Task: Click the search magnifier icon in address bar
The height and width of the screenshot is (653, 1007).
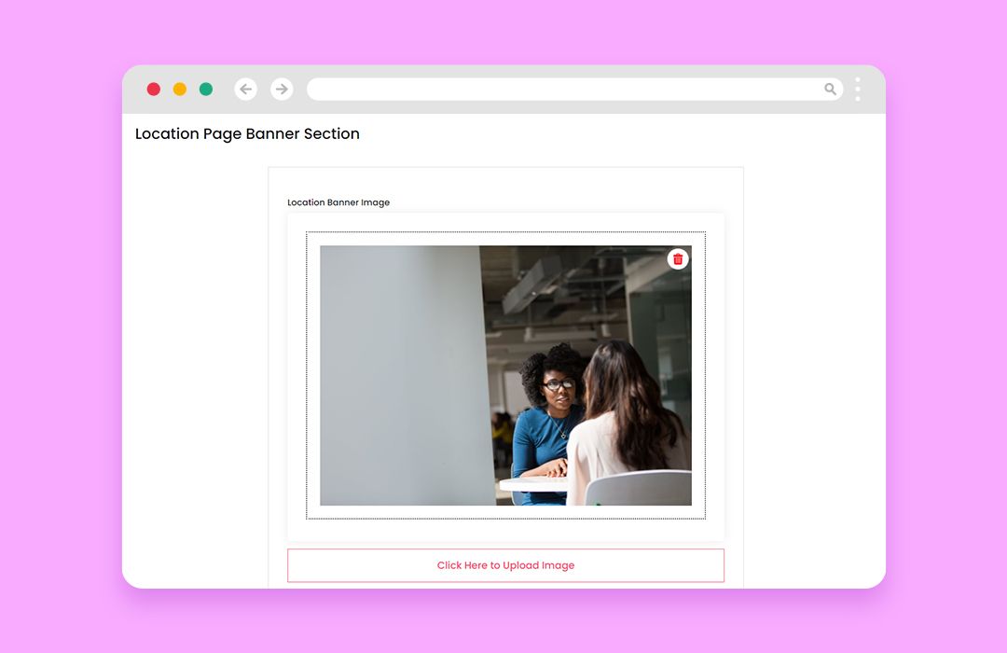Action: pos(830,90)
